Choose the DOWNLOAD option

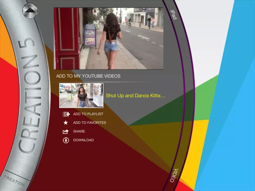[x=83, y=140]
